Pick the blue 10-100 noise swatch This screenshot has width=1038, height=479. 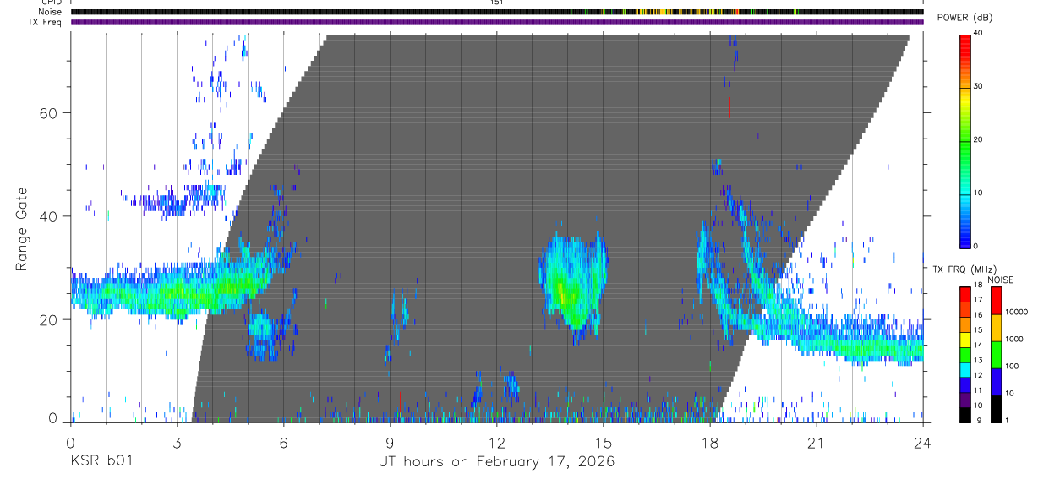996,382
